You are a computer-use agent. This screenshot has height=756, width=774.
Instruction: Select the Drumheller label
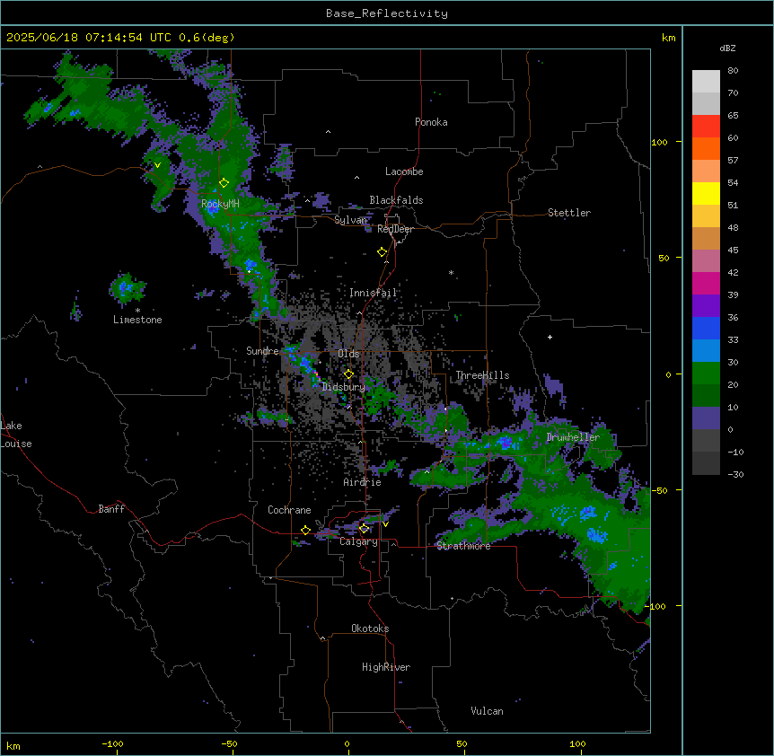coord(573,437)
